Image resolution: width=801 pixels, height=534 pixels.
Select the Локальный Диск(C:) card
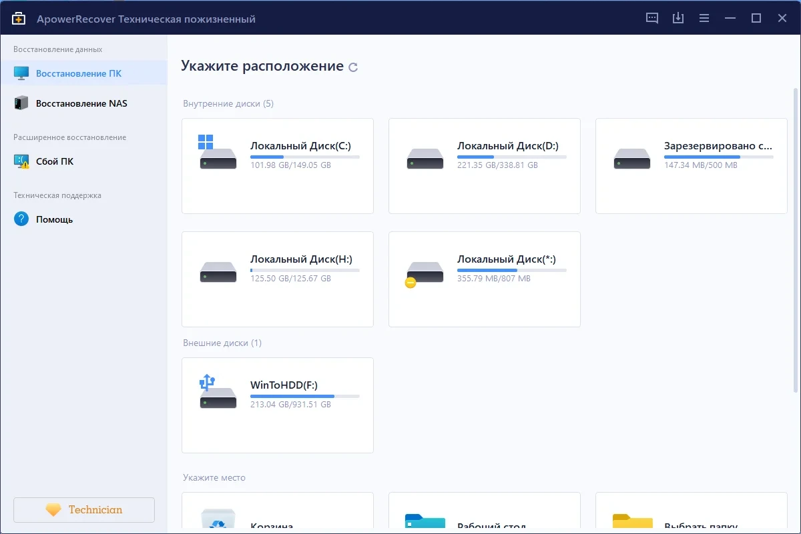[x=278, y=166]
